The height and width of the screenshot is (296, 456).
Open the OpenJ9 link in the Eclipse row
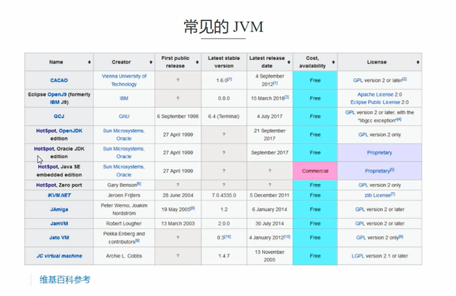pyautogui.click(x=57, y=94)
